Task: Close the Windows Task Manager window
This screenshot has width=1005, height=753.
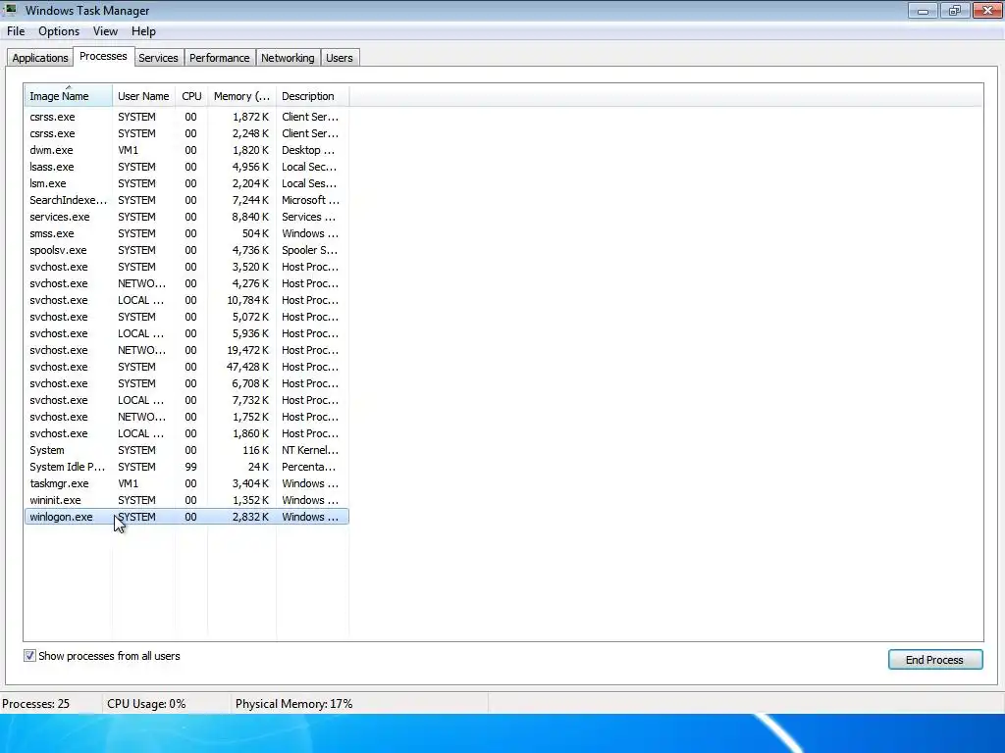Action: click(987, 10)
